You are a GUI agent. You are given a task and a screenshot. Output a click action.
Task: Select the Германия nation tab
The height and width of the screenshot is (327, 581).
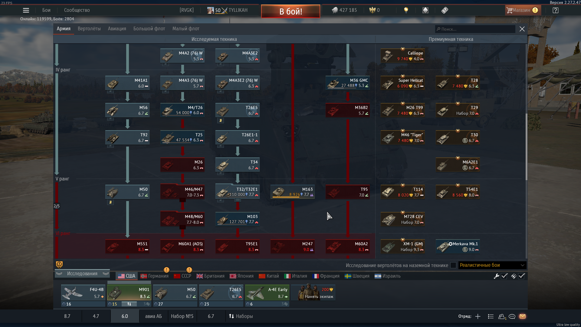pyautogui.click(x=154, y=276)
